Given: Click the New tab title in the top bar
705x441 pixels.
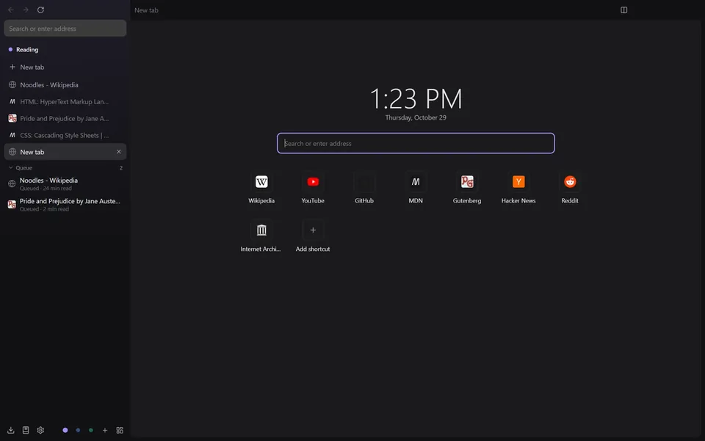Looking at the screenshot, I should click(146, 10).
